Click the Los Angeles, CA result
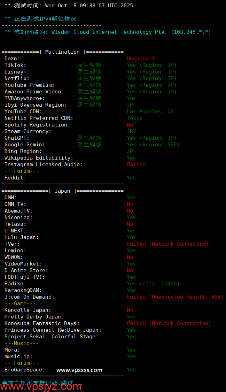 click(x=150, y=112)
